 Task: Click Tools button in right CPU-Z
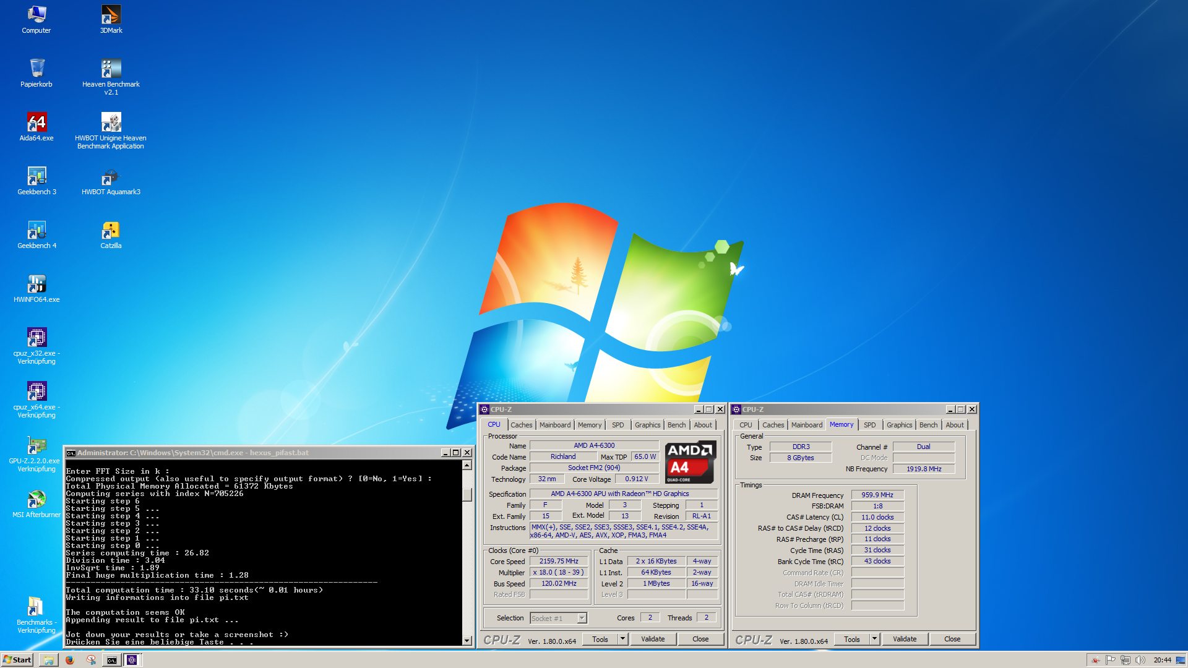[x=852, y=640]
